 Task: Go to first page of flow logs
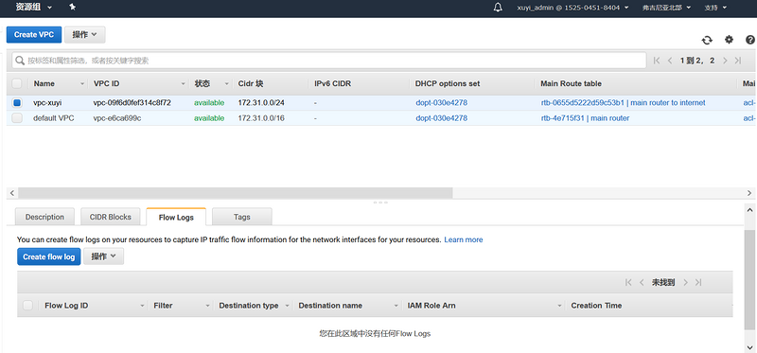tap(628, 283)
